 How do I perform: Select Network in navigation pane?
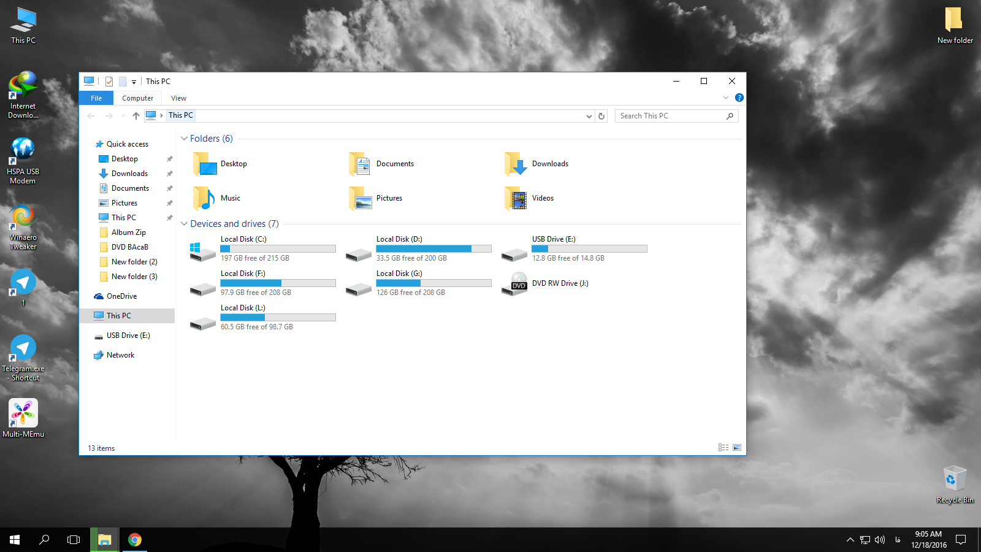(x=120, y=355)
